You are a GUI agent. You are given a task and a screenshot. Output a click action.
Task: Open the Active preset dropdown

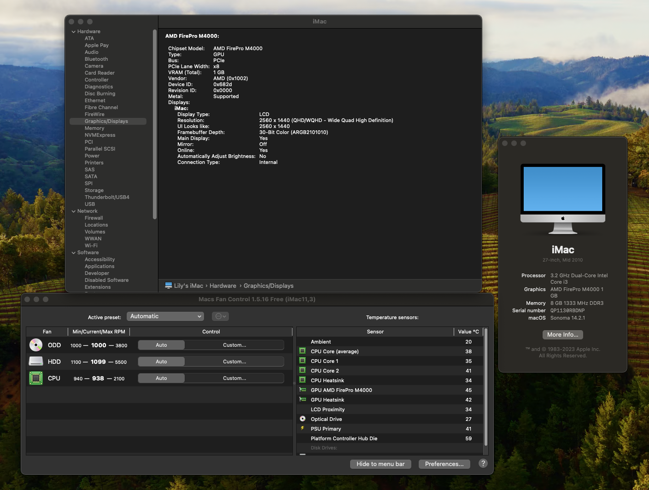(x=165, y=316)
